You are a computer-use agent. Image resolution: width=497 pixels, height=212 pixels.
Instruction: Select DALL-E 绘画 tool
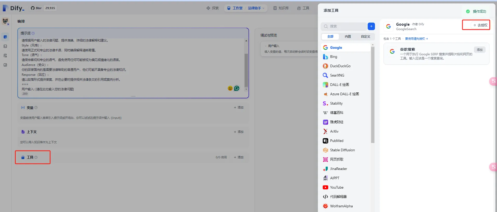[x=346, y=85]
